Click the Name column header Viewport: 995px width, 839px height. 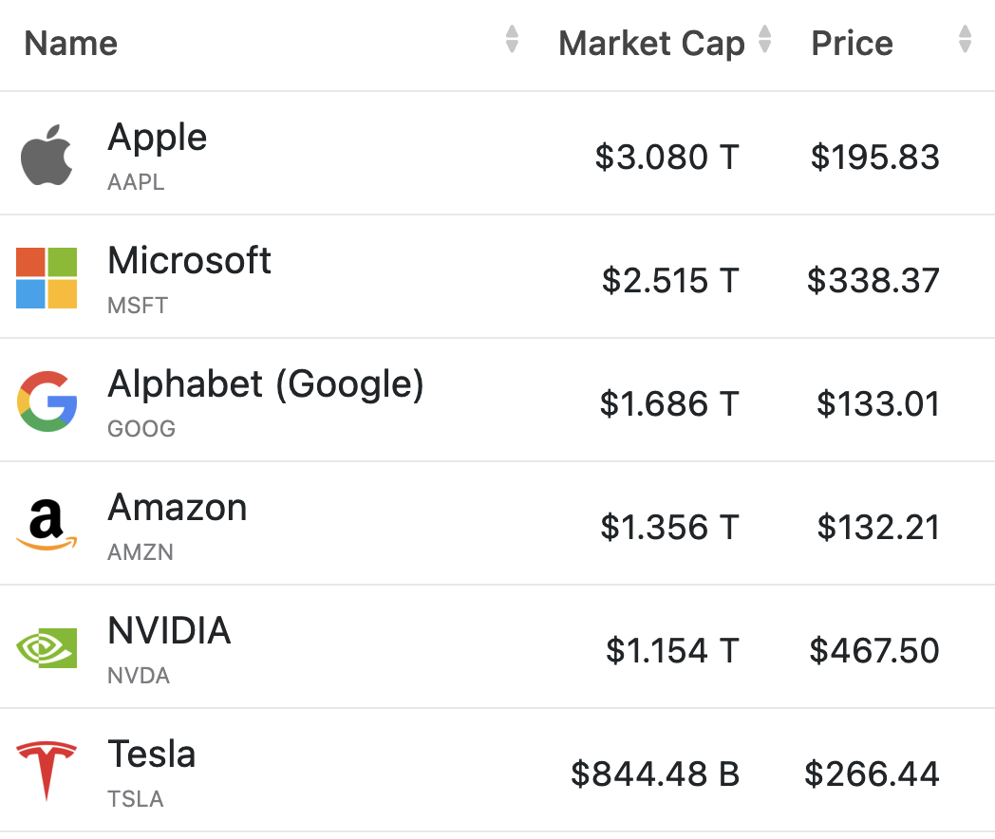(x=71, y=44)
